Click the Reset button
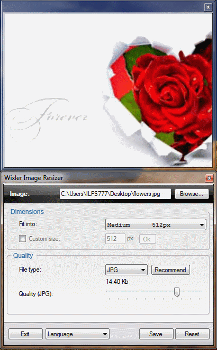This screenshot has width=217, height=350. pyautogui.click(x=192, y=334)
